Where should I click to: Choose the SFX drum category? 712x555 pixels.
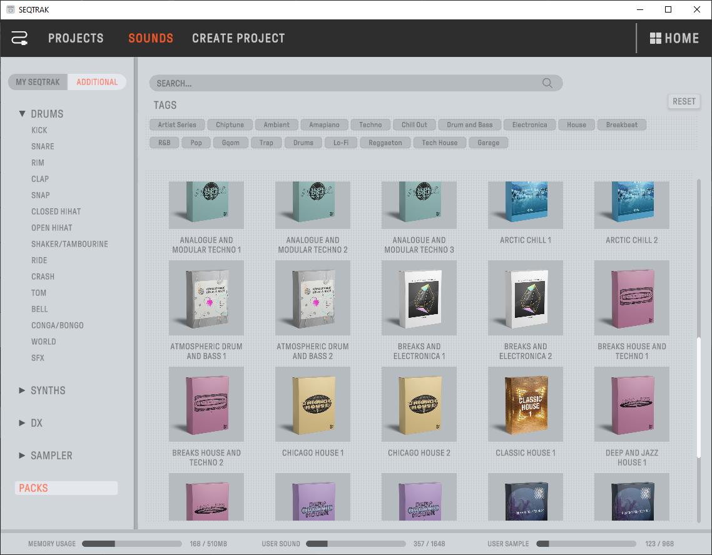38,358
